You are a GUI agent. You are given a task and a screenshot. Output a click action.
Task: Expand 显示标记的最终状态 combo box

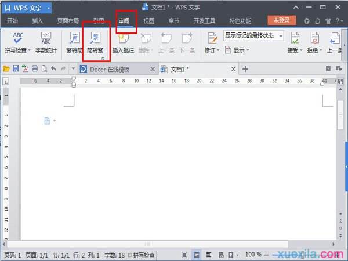click(x=281, y=36)
